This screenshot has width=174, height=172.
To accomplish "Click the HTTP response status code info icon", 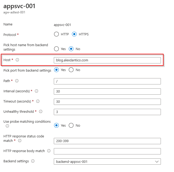I will [20, 141].
